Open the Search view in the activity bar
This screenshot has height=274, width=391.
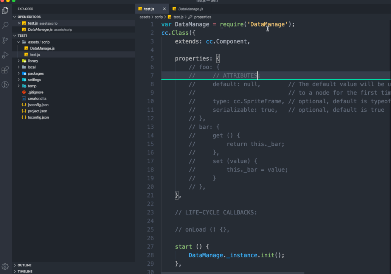pyautogui.click(x=5, y=25)
